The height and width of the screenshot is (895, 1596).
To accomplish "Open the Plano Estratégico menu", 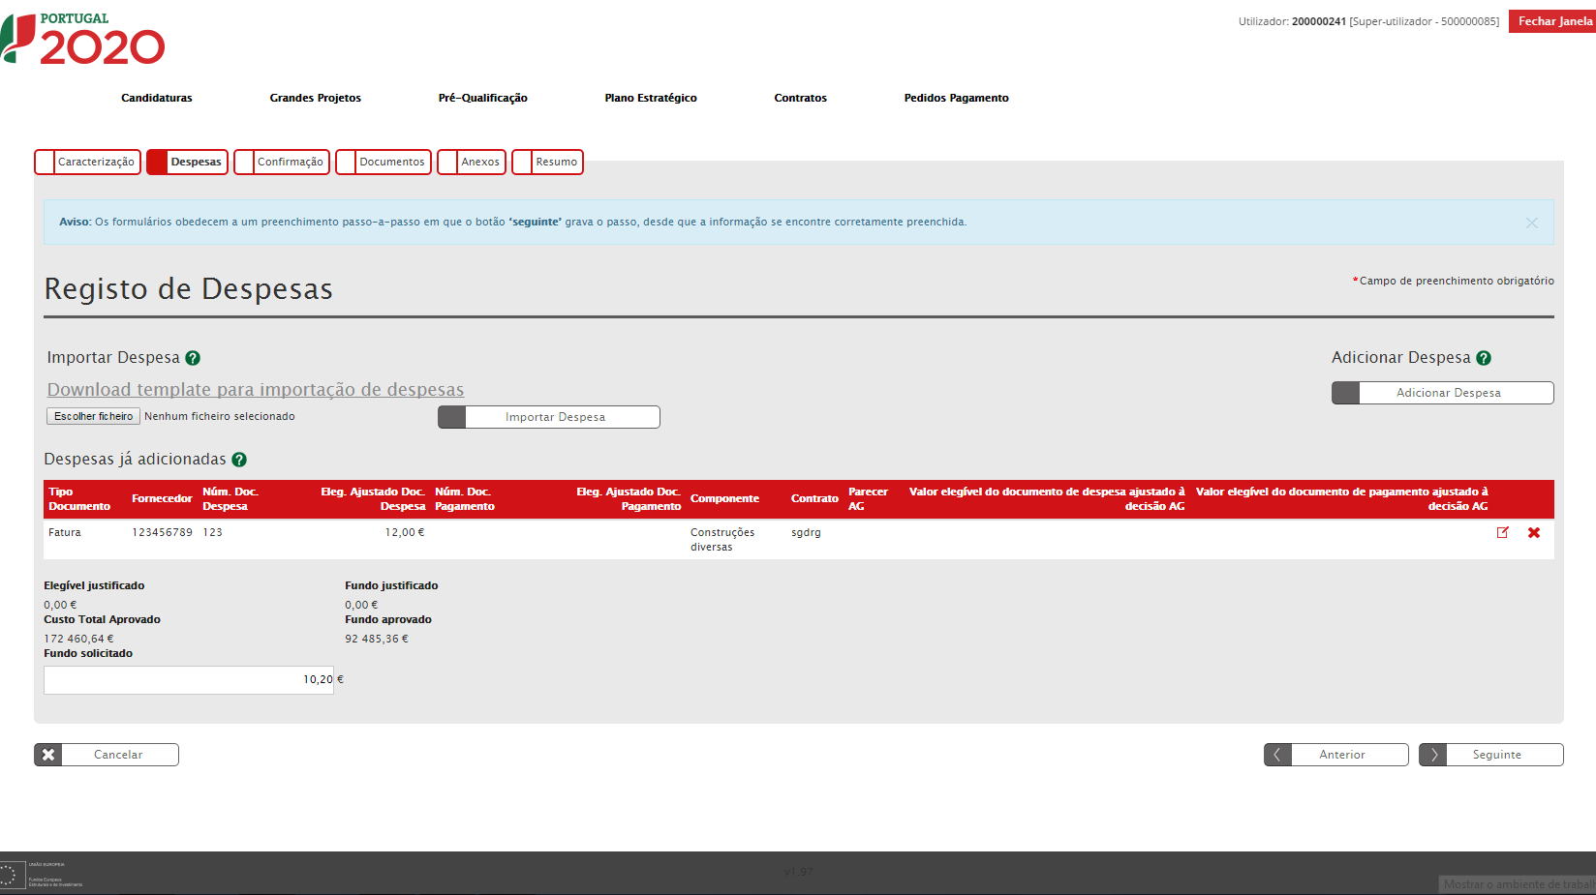I will [x=651, y=98].
